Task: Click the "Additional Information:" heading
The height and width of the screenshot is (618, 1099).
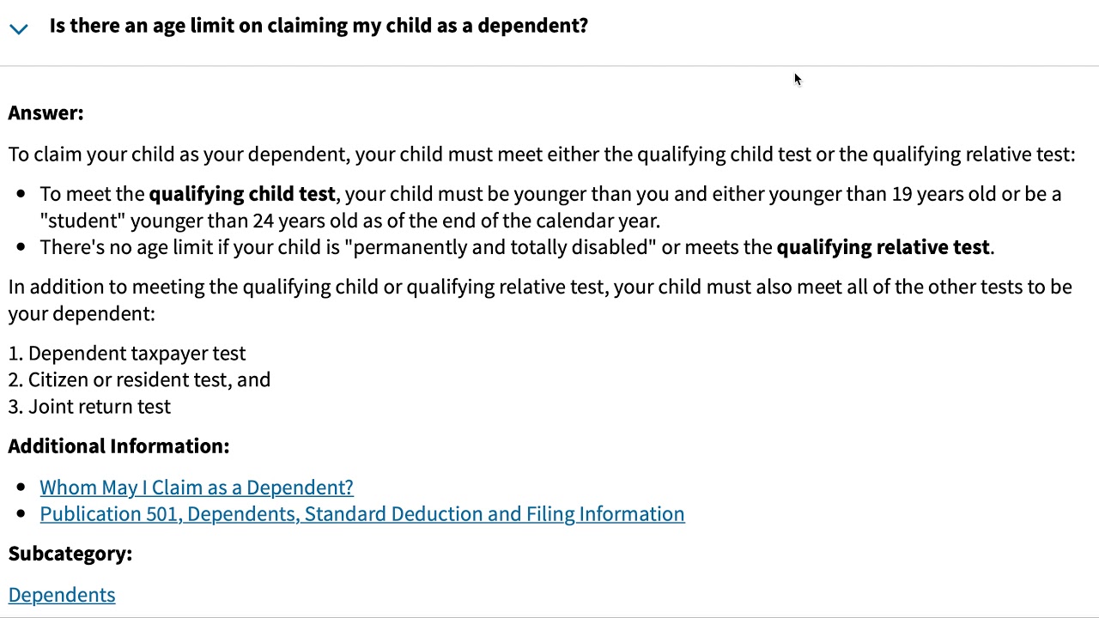Action: pos(119,446)
